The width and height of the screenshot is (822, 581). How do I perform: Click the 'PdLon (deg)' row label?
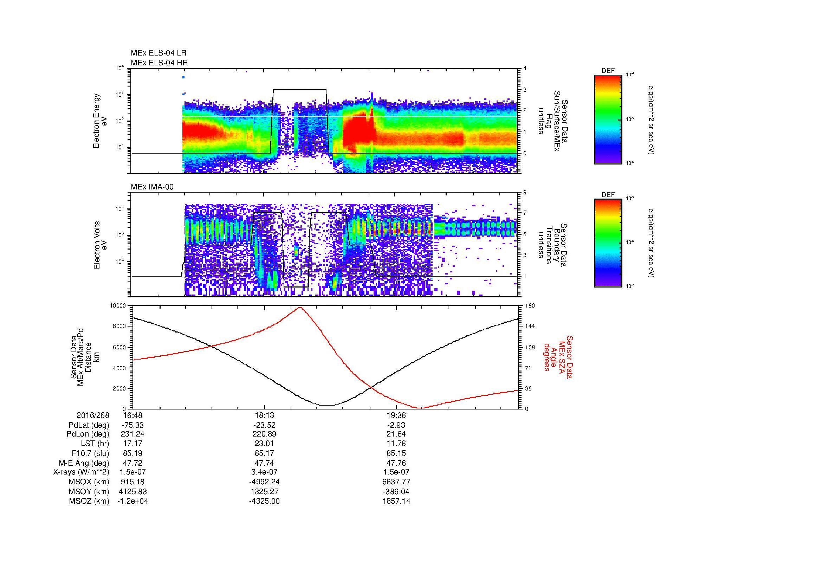click(88, 434)
